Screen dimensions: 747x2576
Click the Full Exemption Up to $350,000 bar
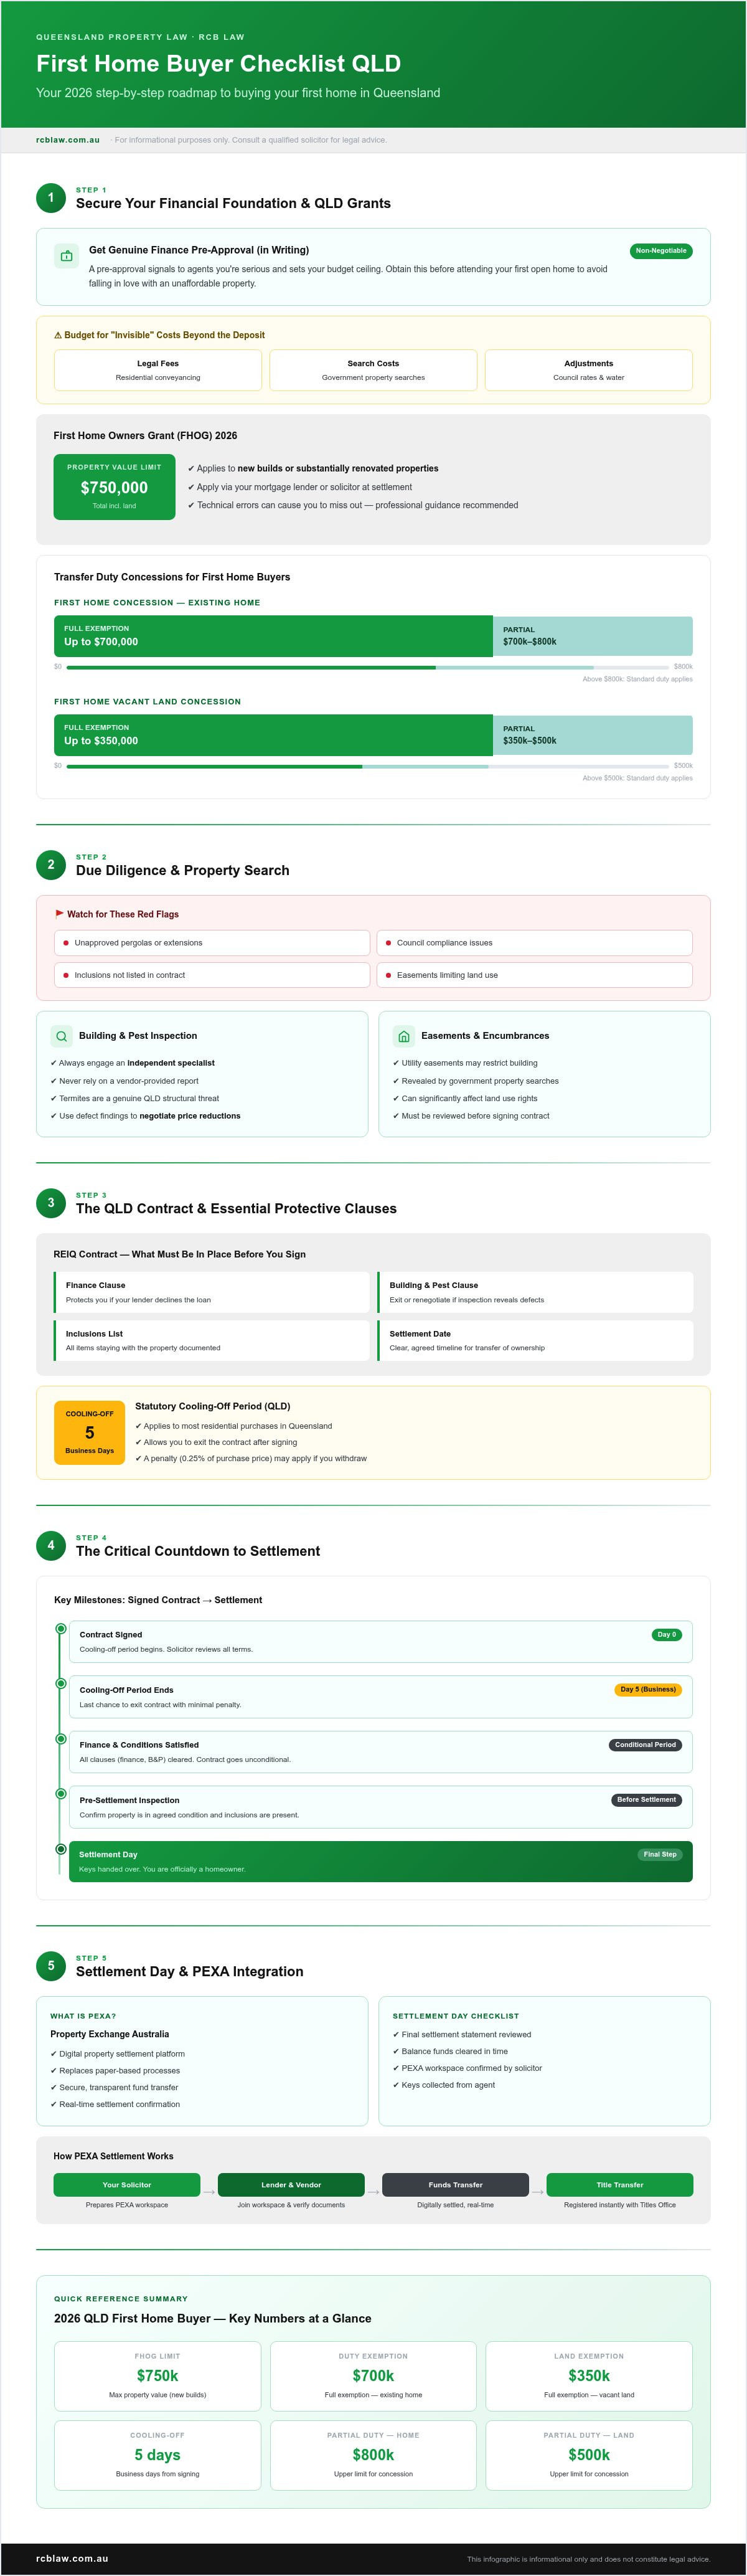(x=273, y=735)
